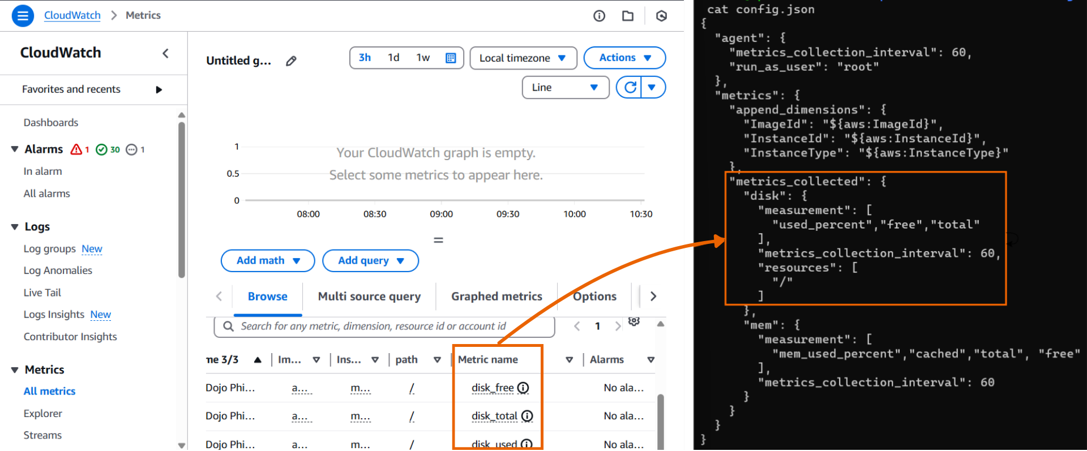Open the info panel icon in header
This screenshot has height=451, width=1087.
point(599,16)
